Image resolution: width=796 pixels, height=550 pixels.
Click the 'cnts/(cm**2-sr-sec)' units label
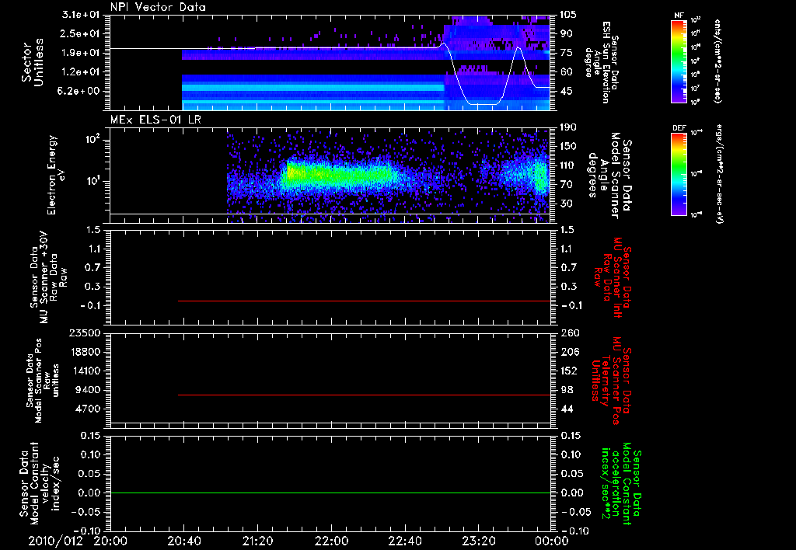point(717,61)
